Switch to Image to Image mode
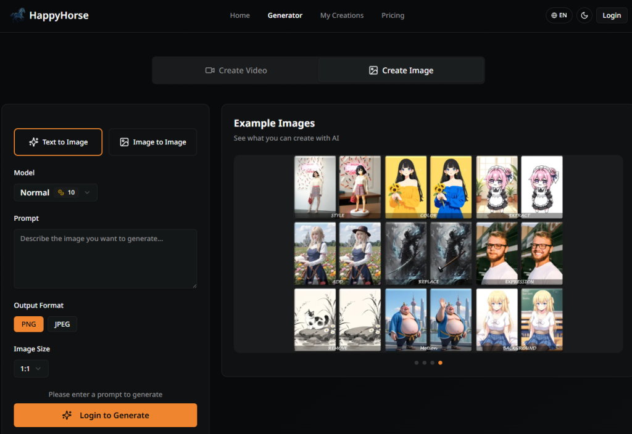This screenshot has width=632, height=434. pos(152,142)
